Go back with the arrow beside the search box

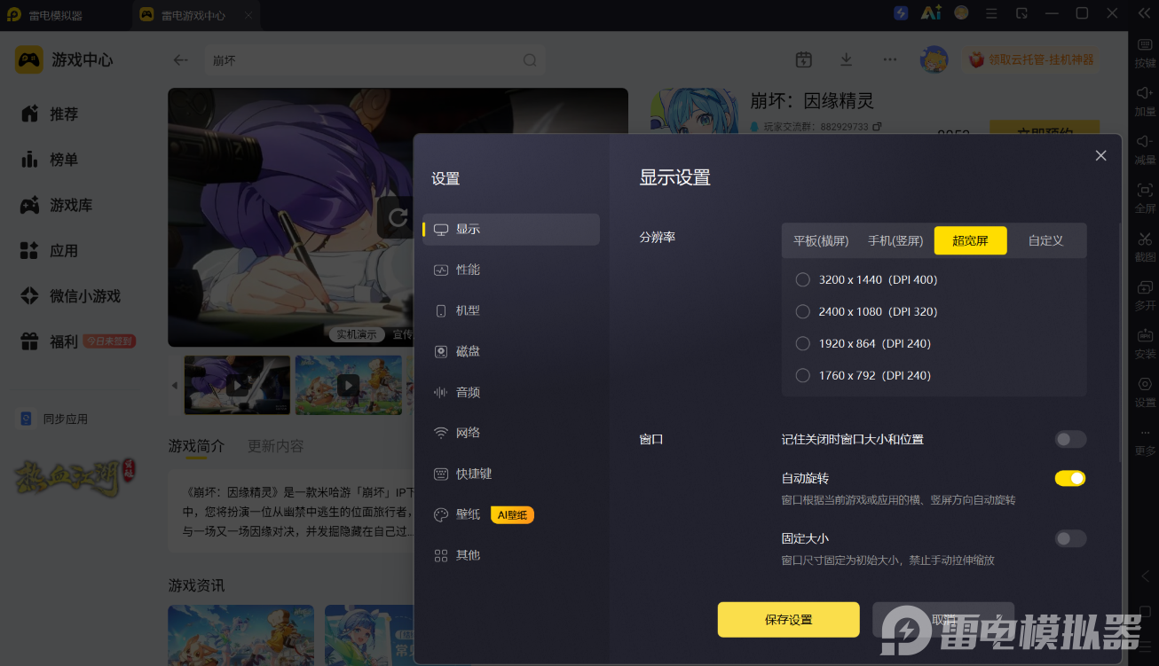[x=181, y=60]
